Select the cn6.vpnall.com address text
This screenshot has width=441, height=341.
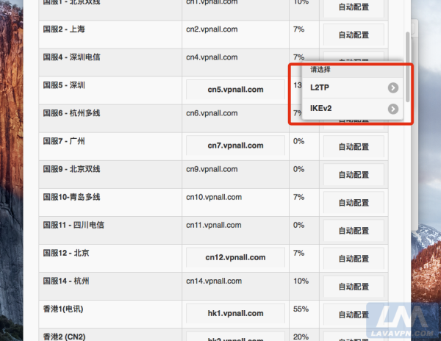tap(212, 113)
